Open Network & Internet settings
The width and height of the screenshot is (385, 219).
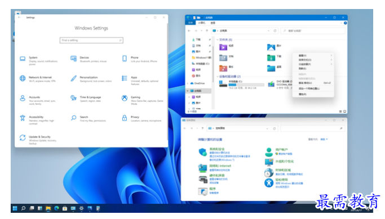tap(37, 79)
